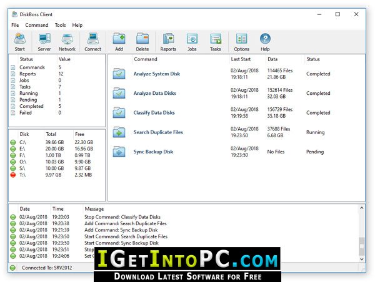The width and height of the screenshot is (375, 282).
Task: Select the S:\ disk row with 10.00 GB
Action: tap(57, 168)
